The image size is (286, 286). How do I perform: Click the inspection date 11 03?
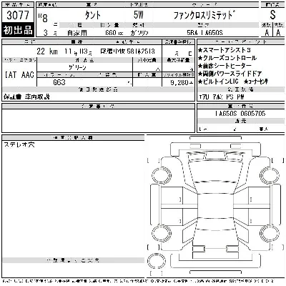tap(78, 51)
